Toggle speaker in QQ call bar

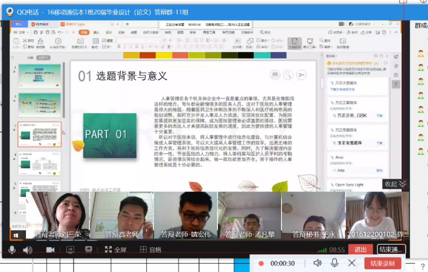pyautogui.click(x=27, y=249)
